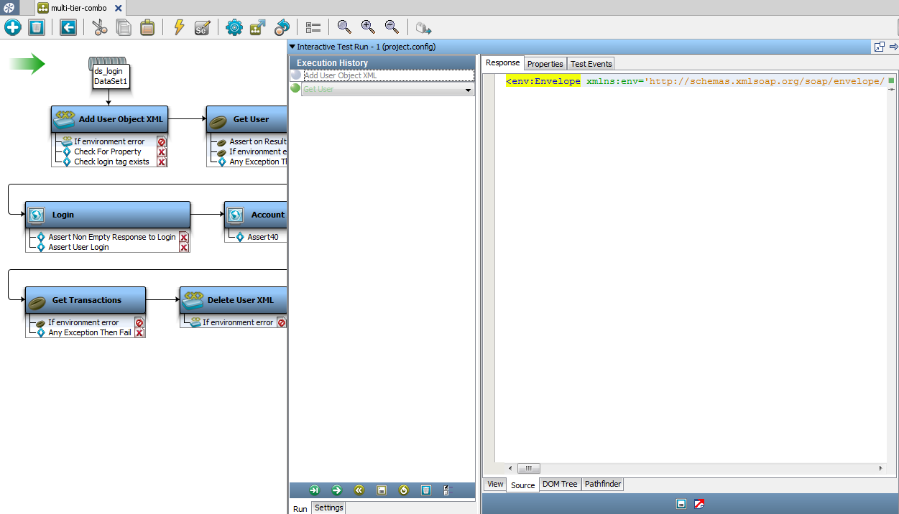Click the blue right arrow at panel's top right

893,47
